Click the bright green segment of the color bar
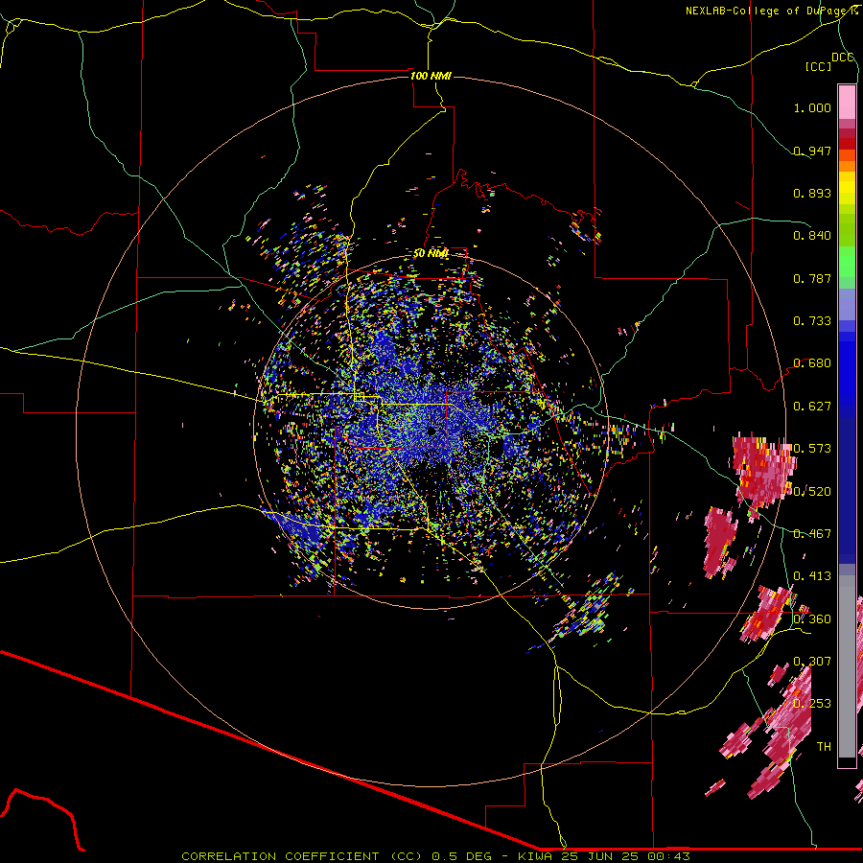The height and width of the screenshot is (863, 863). click(x=847, y=261)
